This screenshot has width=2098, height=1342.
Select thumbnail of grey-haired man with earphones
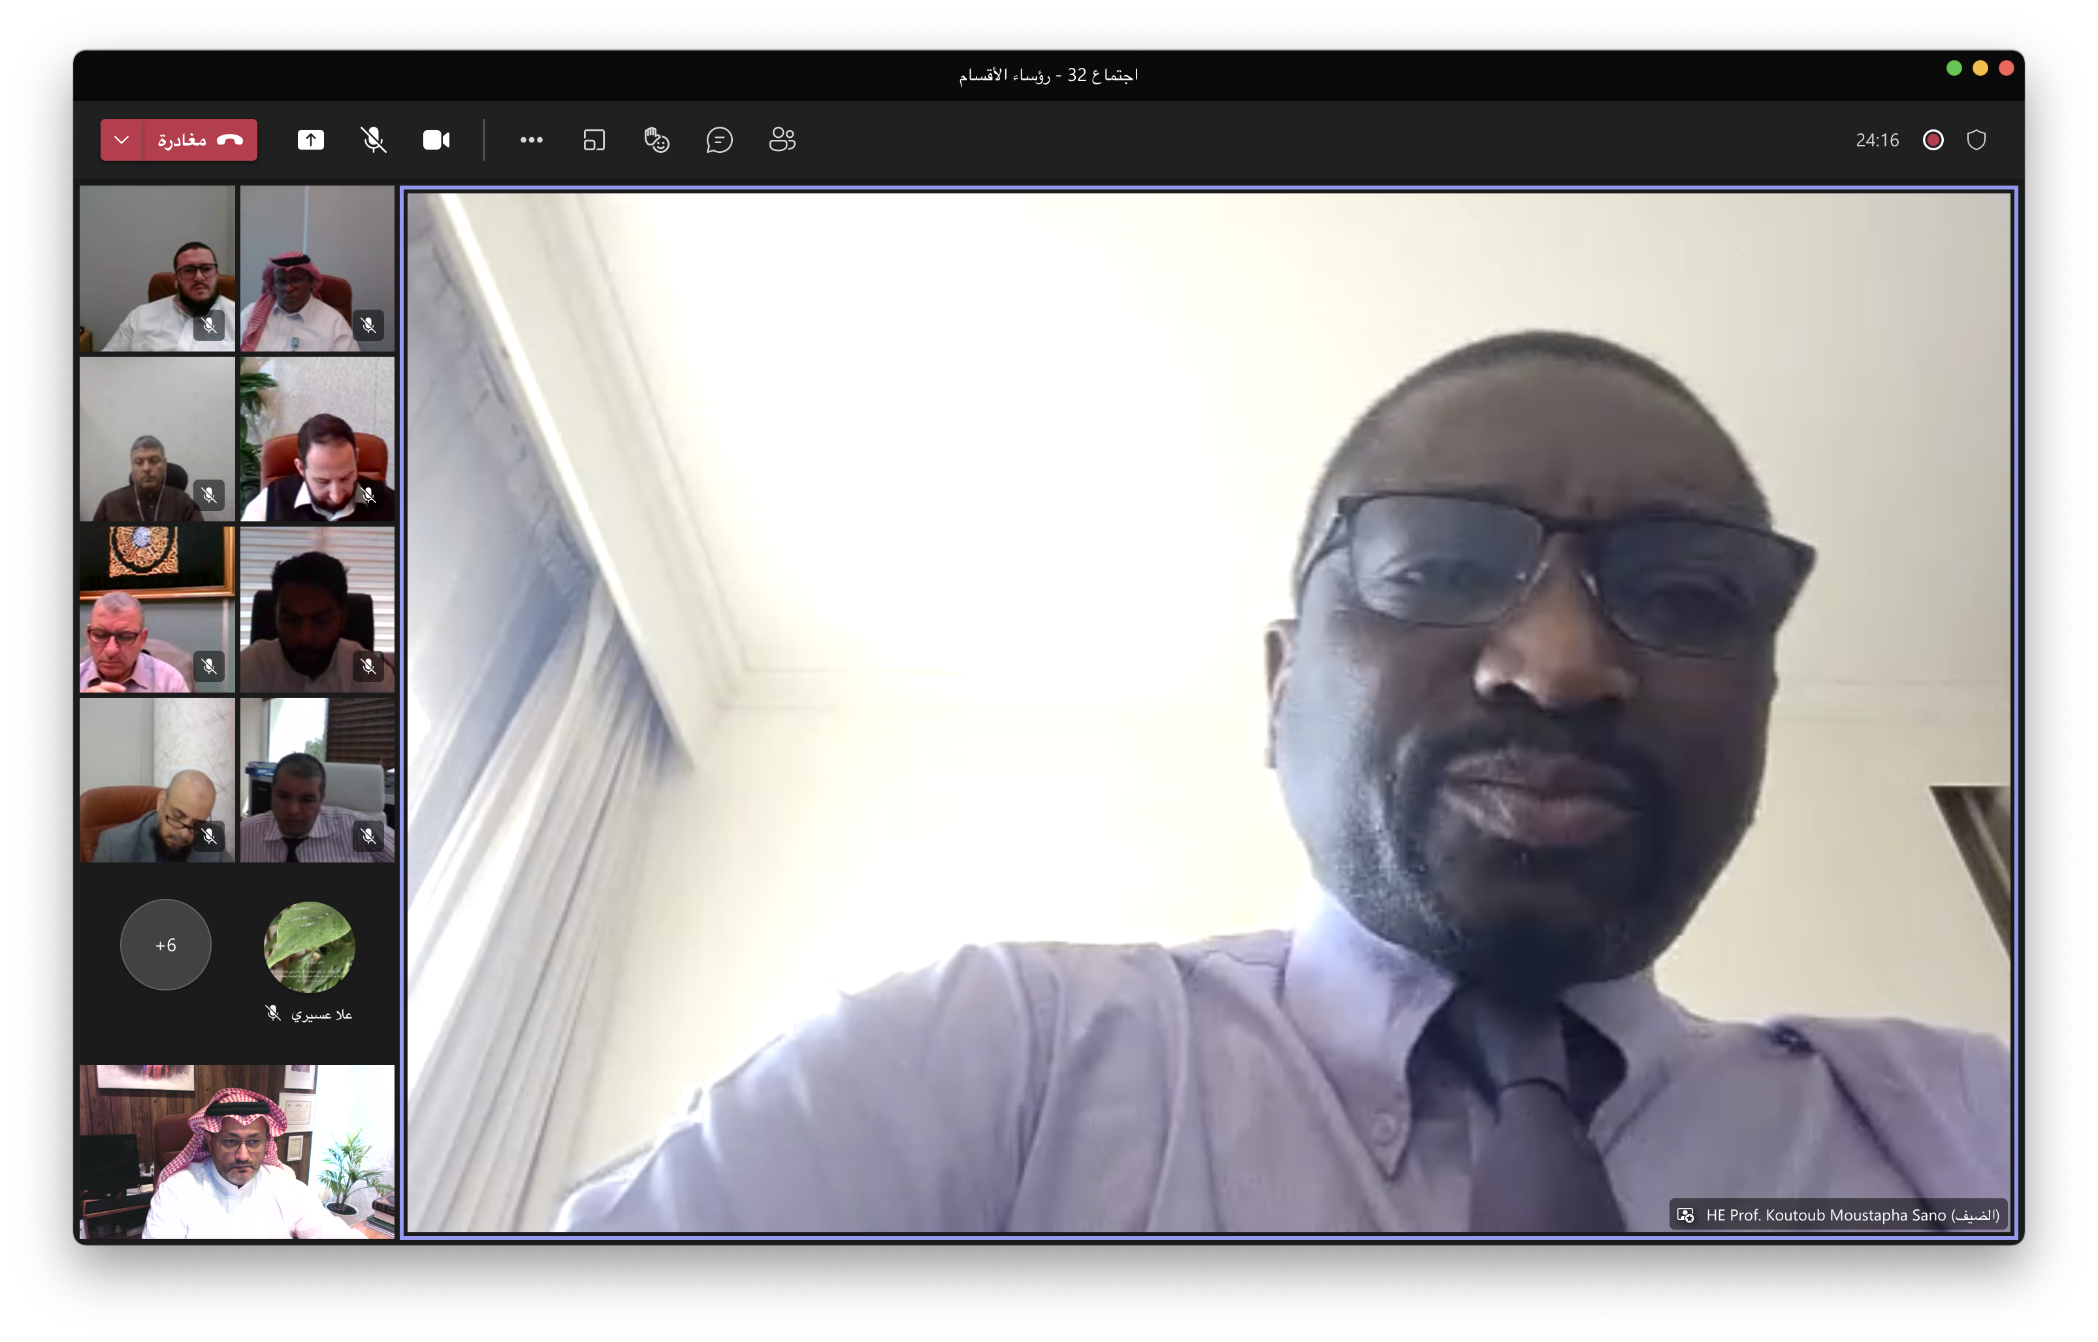click(157, 439)
